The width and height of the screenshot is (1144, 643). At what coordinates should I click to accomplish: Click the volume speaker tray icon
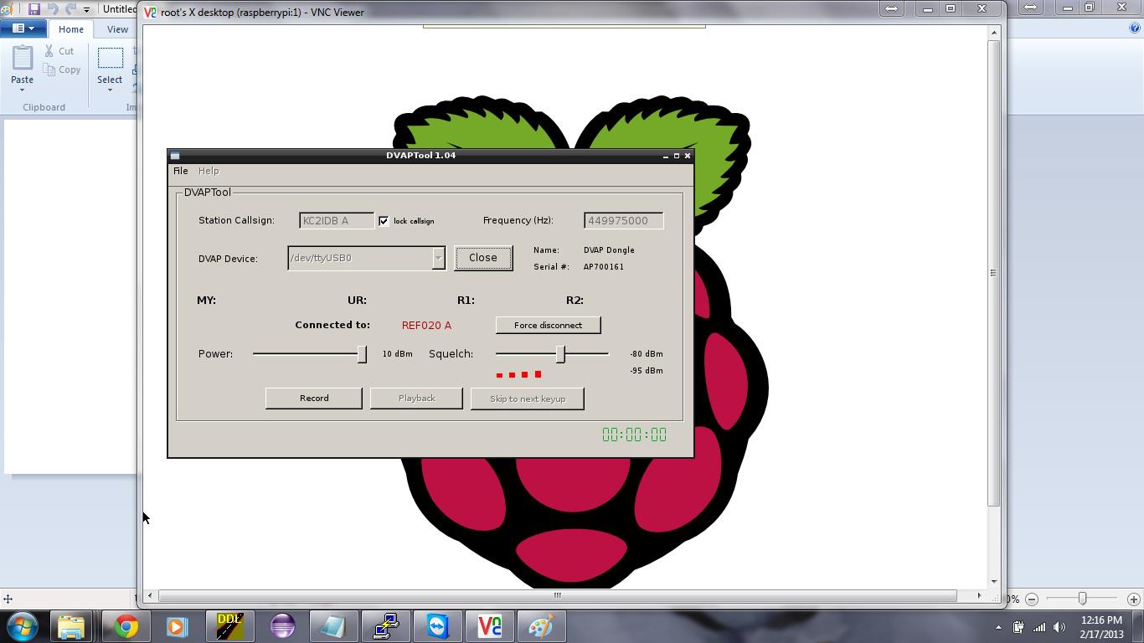point(1059,627)
